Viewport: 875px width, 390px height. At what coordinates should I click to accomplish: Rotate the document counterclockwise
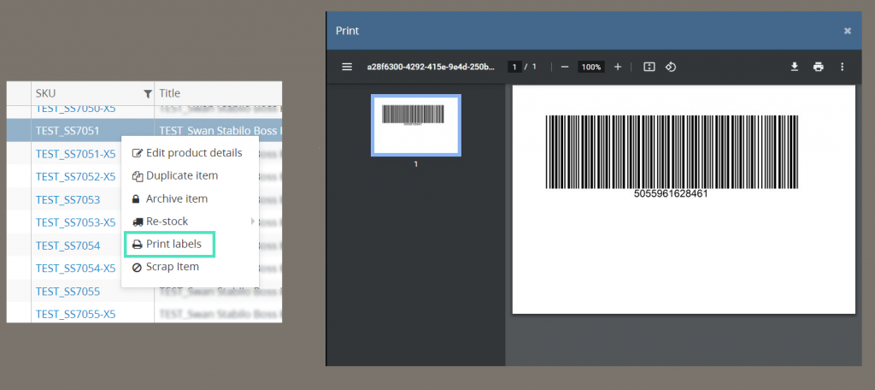pyautogui.click(x=671, y=67)
